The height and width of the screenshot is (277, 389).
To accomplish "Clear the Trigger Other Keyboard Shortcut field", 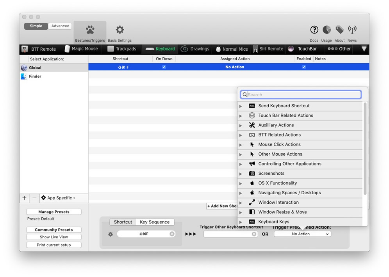I will click(254, 234).
